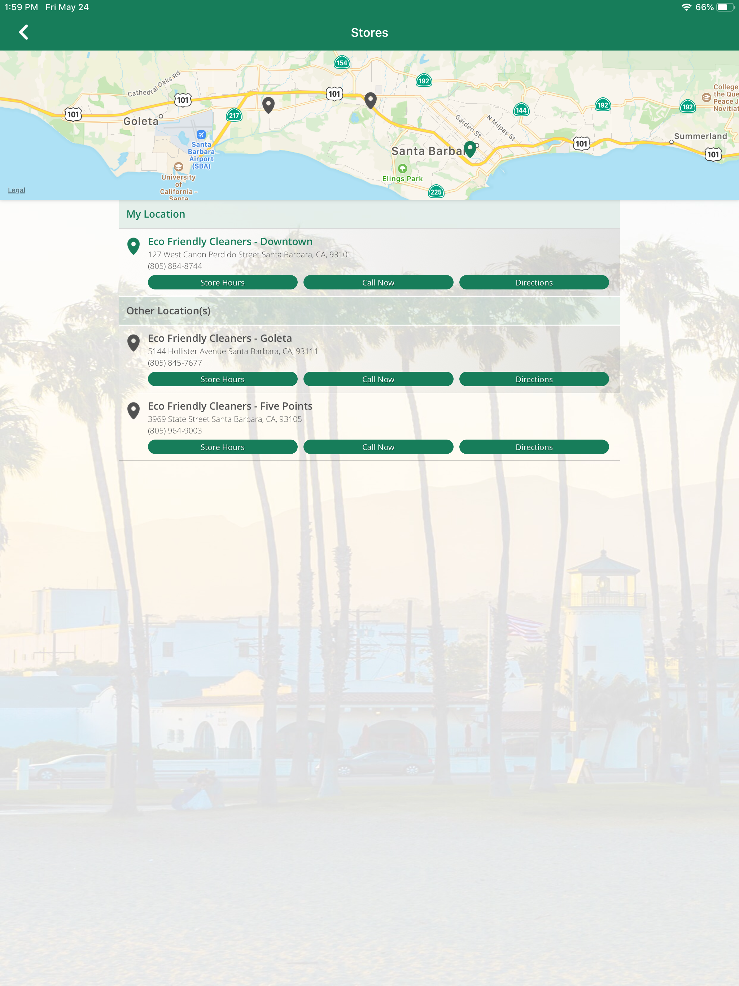This screenshot has height=986, width=739.
Task: Tap the highway 144 shield on map
Action: click(521, 110)
